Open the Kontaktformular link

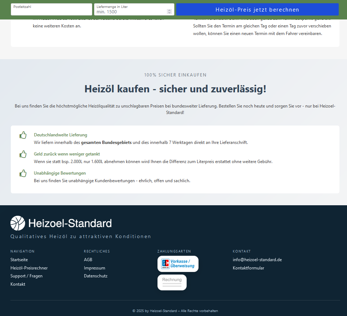click(248, 268)
